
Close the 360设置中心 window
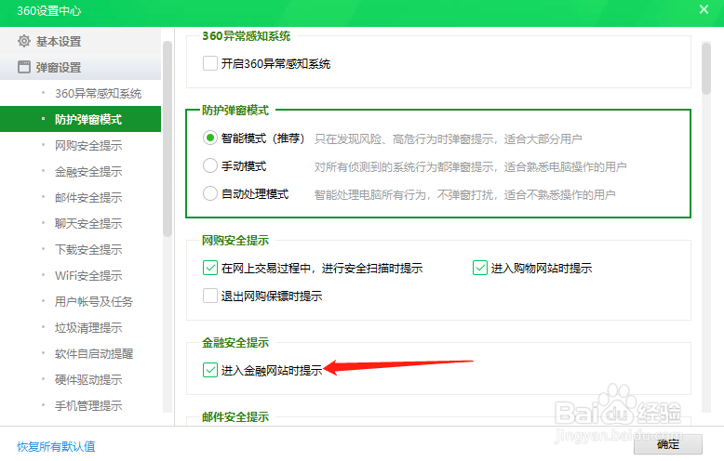pos(704,9)
